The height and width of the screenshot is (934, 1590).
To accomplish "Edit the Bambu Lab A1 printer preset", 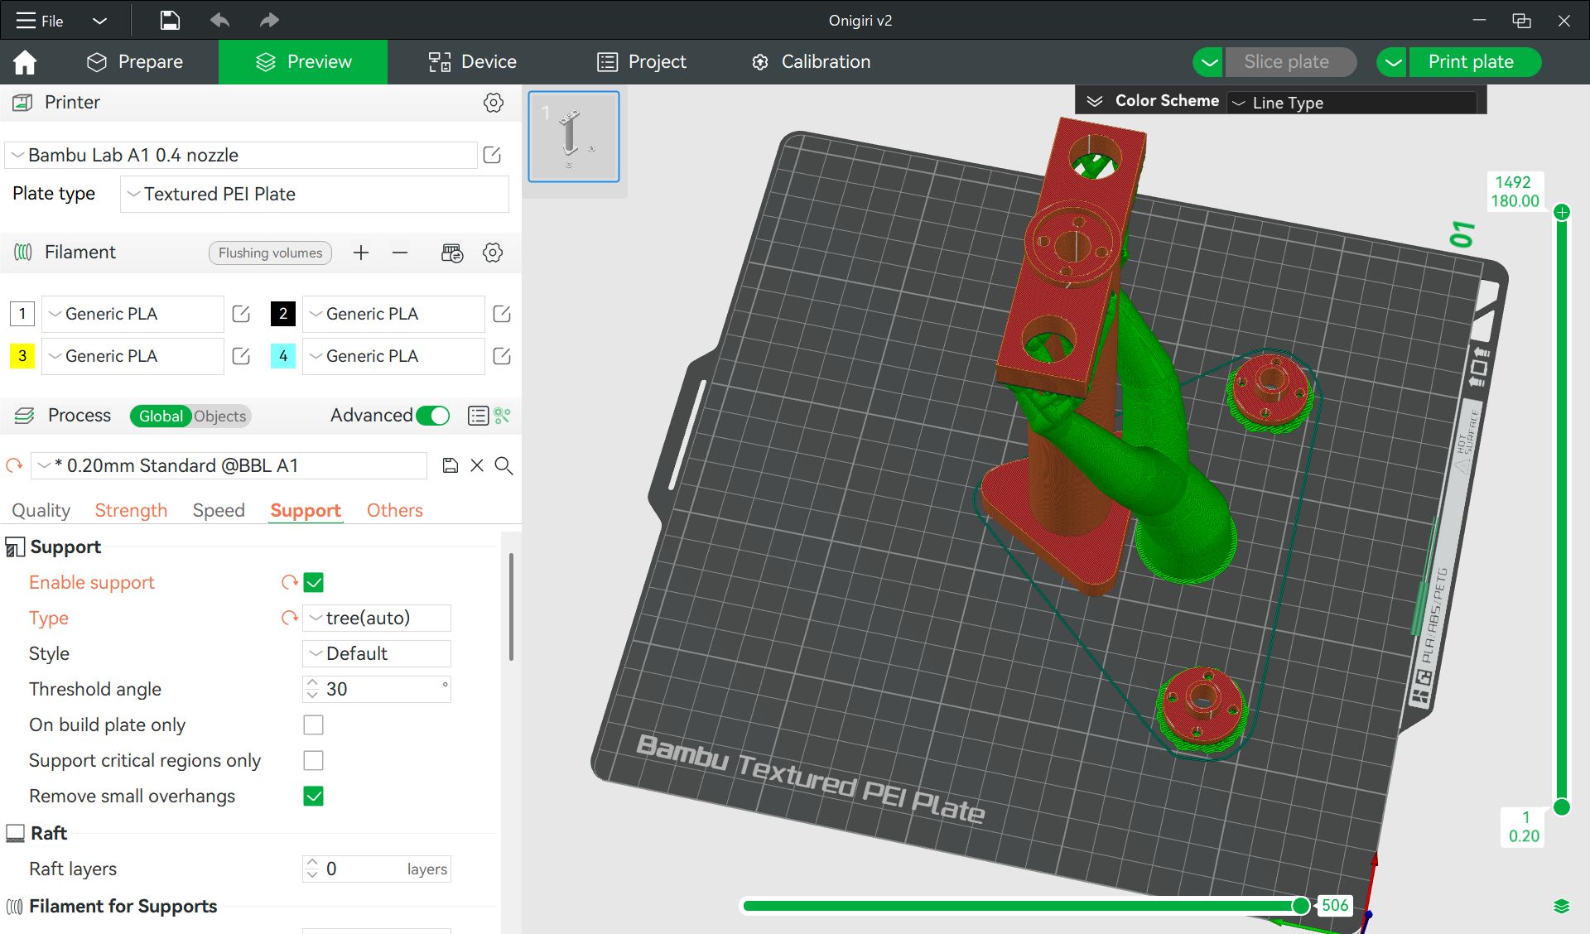I will coord(492,155).
